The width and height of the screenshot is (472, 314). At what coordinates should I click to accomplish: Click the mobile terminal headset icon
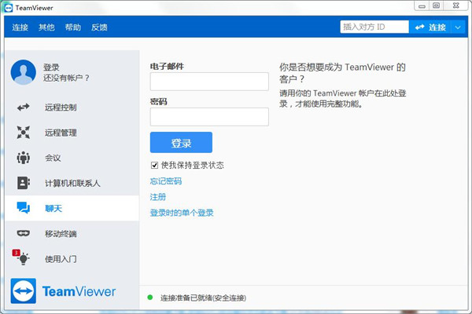[x=23, y=233]
